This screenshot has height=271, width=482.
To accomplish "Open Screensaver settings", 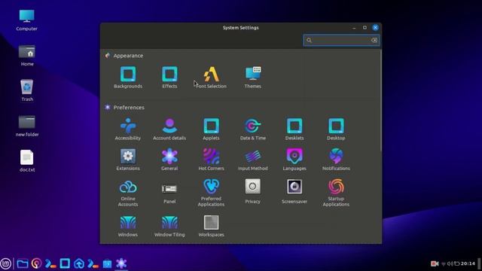I will click(x=294, y=191).
